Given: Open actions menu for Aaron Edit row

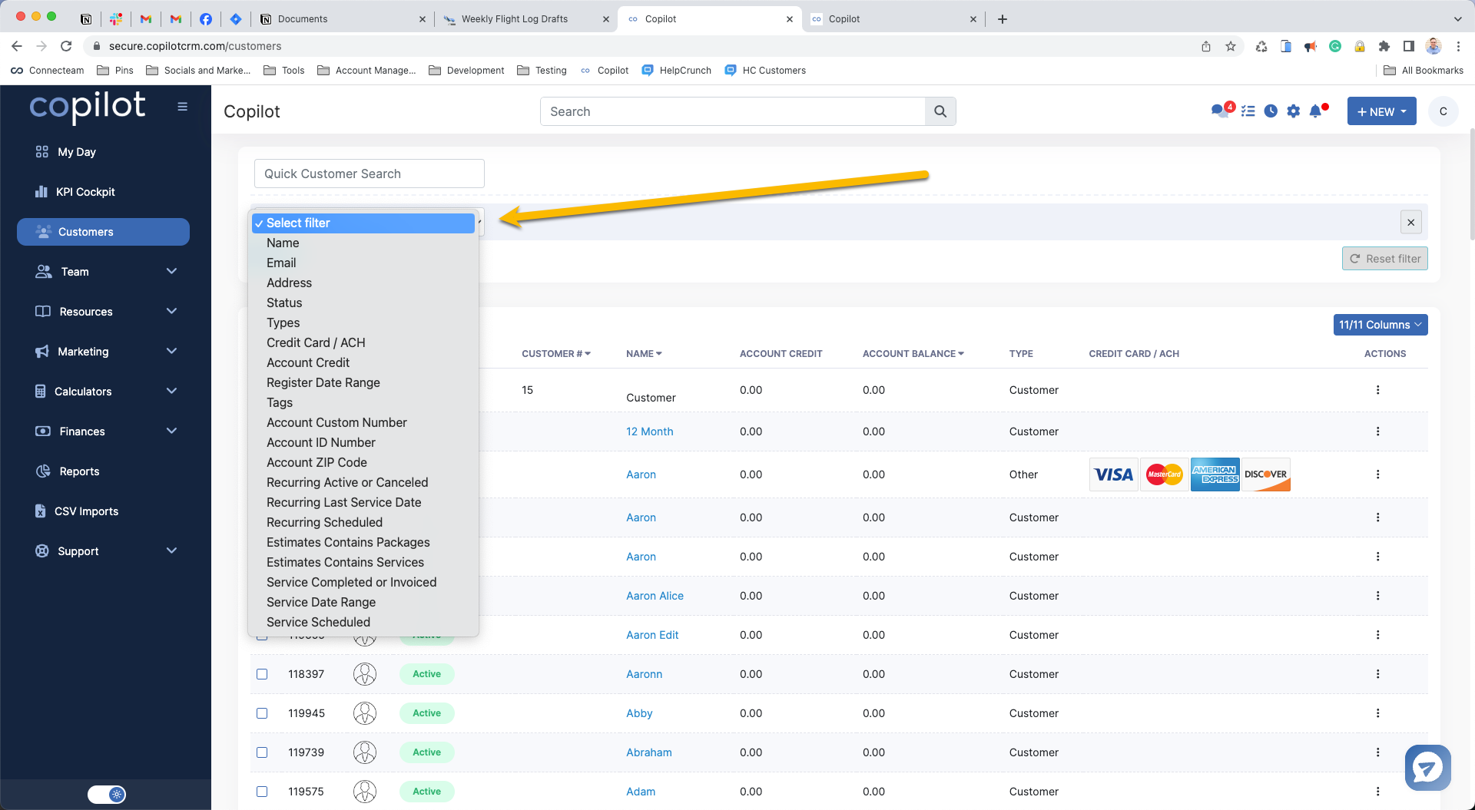Looking at the screenshot, I should coord(1377,635).
